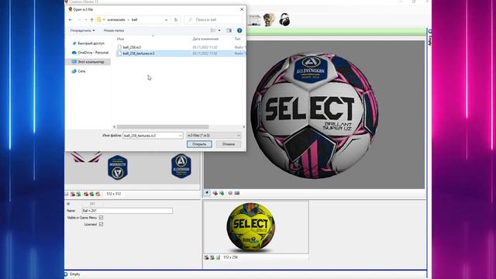Click the green export model icon under 3D view
The image size is (496, 279).
click(222, 193)
